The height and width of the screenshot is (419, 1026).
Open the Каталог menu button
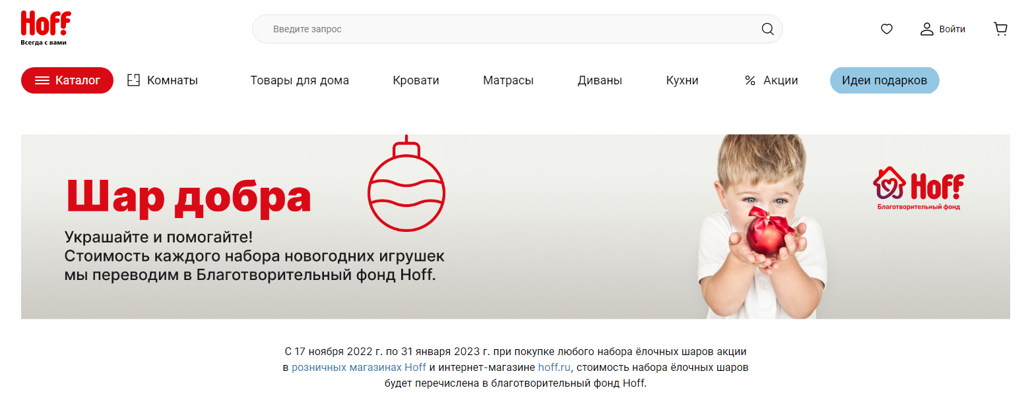67,80
